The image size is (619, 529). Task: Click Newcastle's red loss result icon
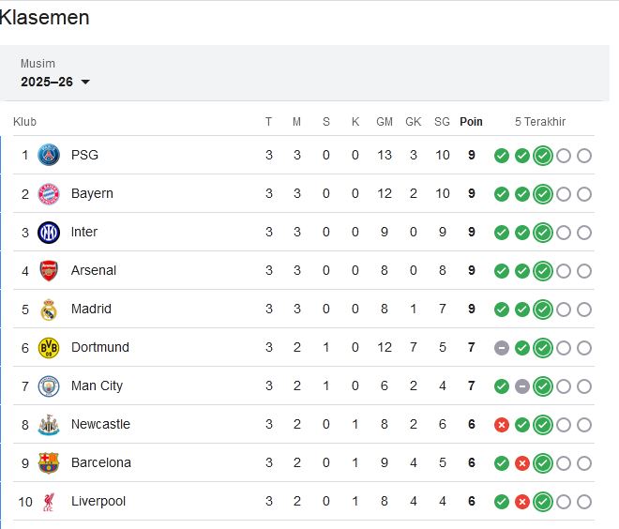click(502, 424)
